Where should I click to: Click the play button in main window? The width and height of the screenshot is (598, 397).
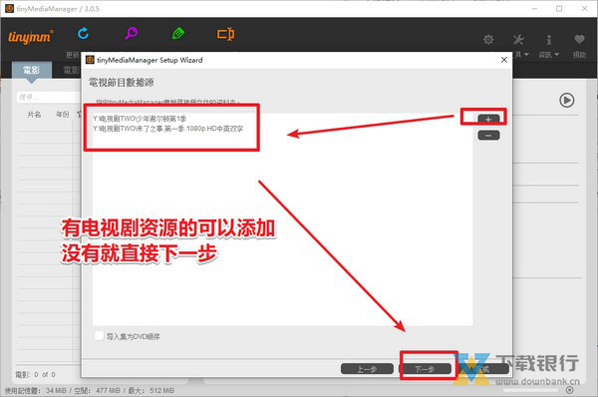[567, 100]
